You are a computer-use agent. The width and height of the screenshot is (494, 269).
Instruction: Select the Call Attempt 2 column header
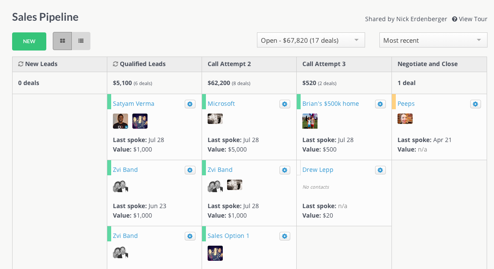point(229,64)
